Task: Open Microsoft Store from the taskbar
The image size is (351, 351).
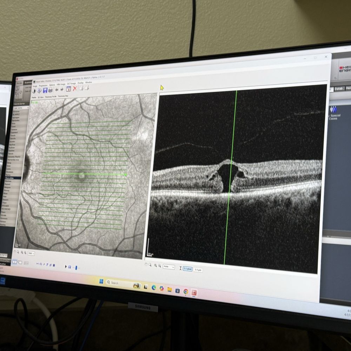Action: pyautogui.click(x=178, y=291)
